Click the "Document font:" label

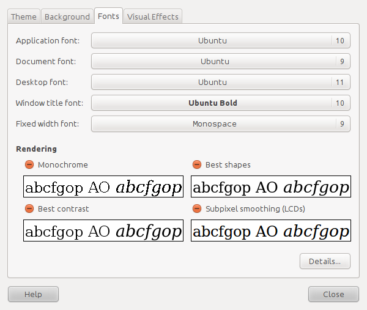[46, 62]
